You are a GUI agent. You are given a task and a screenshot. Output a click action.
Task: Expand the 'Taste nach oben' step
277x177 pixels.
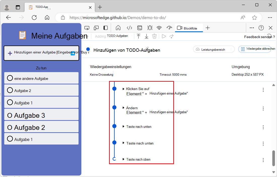(x=123, y=159)
